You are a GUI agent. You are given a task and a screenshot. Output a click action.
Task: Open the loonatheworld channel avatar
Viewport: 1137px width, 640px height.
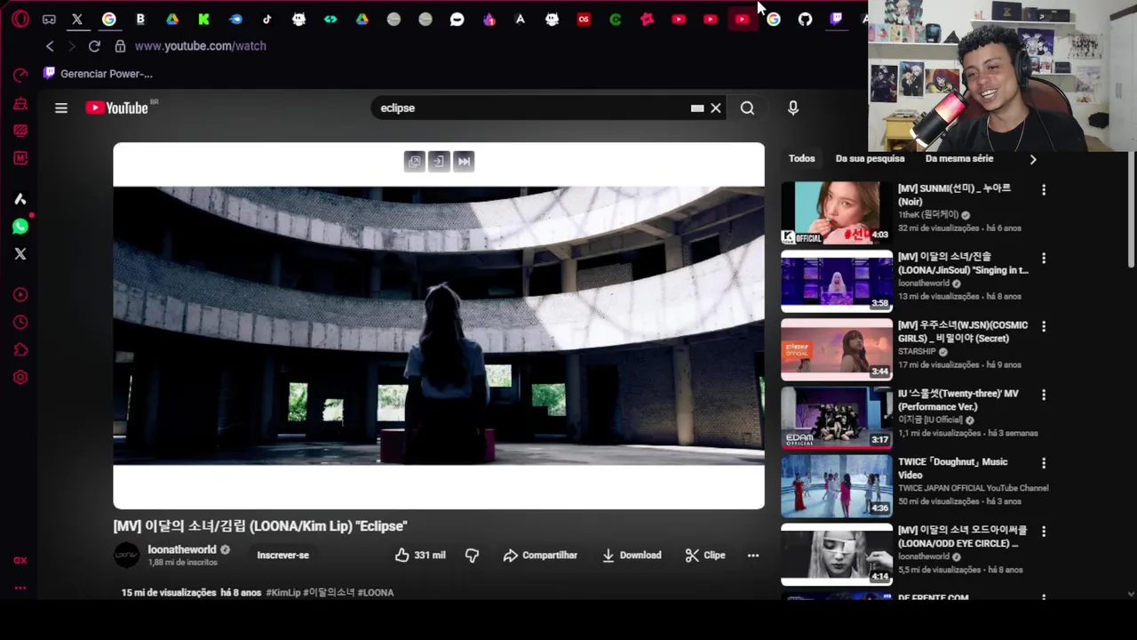tap(127, 556)
